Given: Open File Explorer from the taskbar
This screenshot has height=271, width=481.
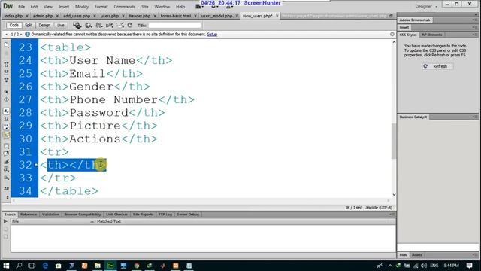Looking at the screenshot, I should [x=98, y=266].
